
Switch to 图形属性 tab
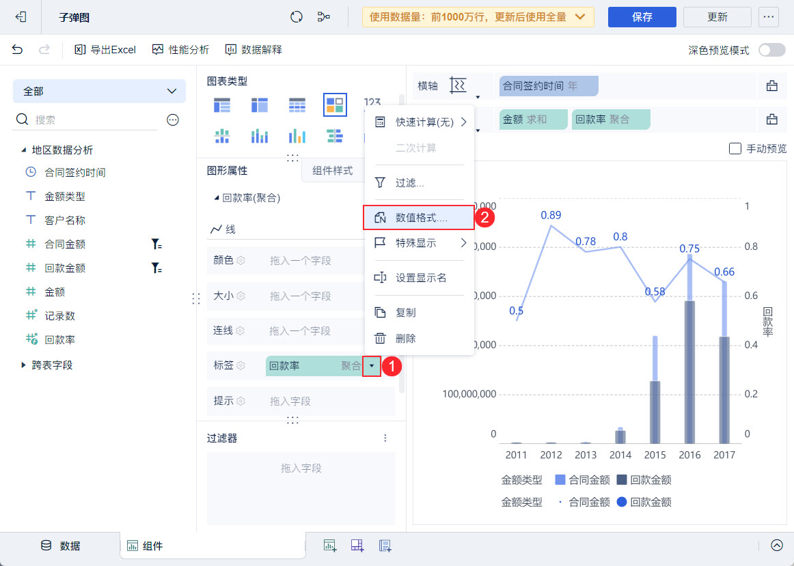(228, 171)
